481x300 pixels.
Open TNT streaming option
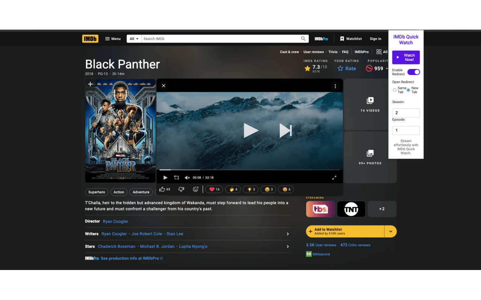click(x=351, y=209)
